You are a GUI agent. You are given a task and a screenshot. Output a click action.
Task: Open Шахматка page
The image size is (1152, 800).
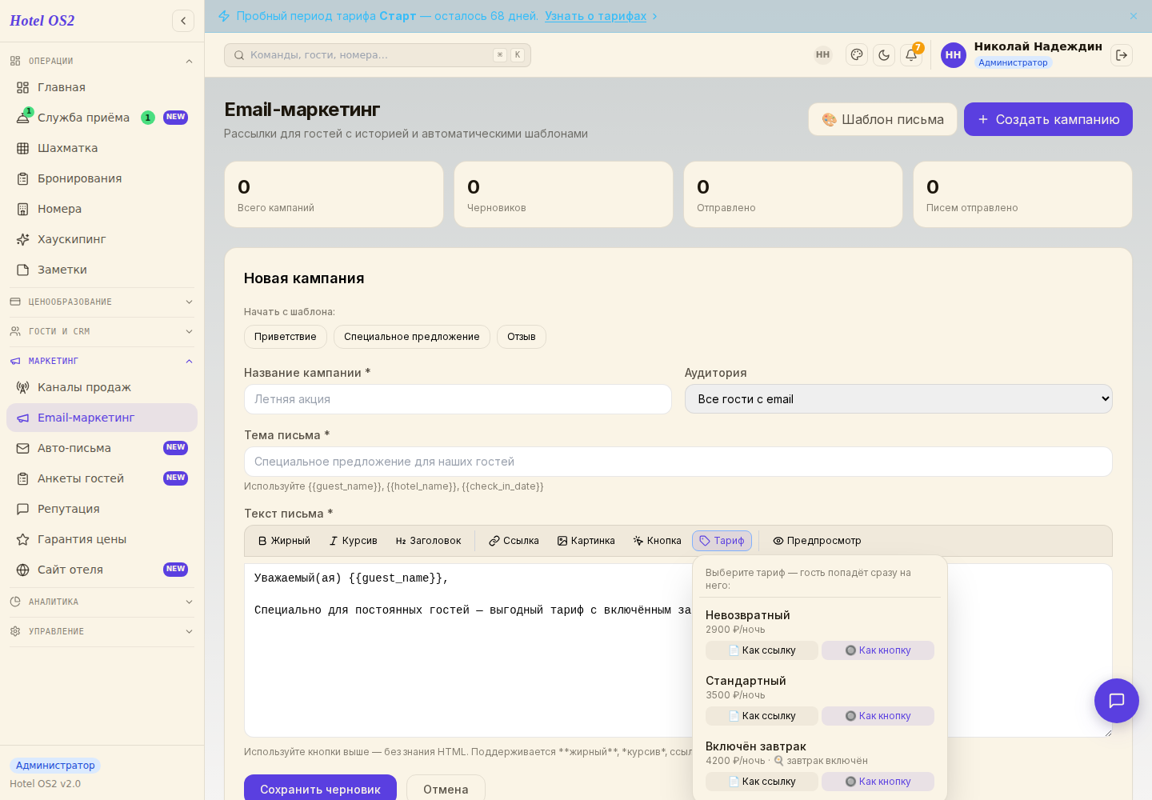(x=102, y=148)
